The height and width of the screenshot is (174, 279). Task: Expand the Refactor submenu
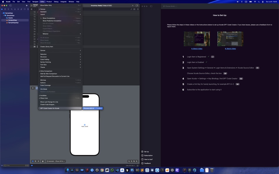coord(60,34)
